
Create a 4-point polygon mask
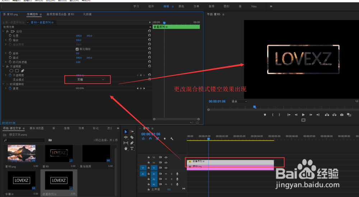click(17, 71)
